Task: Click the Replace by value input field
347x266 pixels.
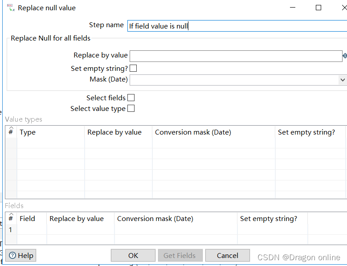Action: [236, 56]
